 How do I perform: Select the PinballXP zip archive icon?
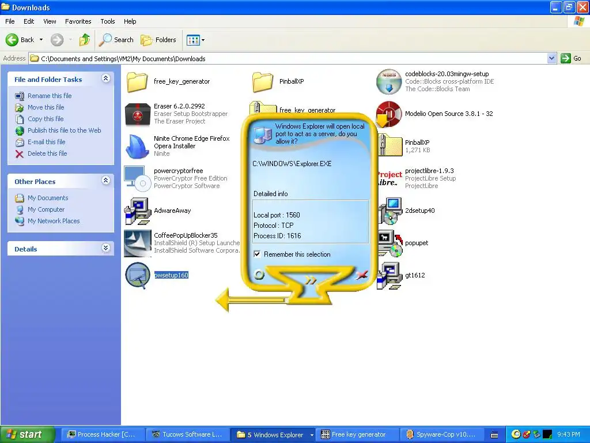tap(390, 145)
